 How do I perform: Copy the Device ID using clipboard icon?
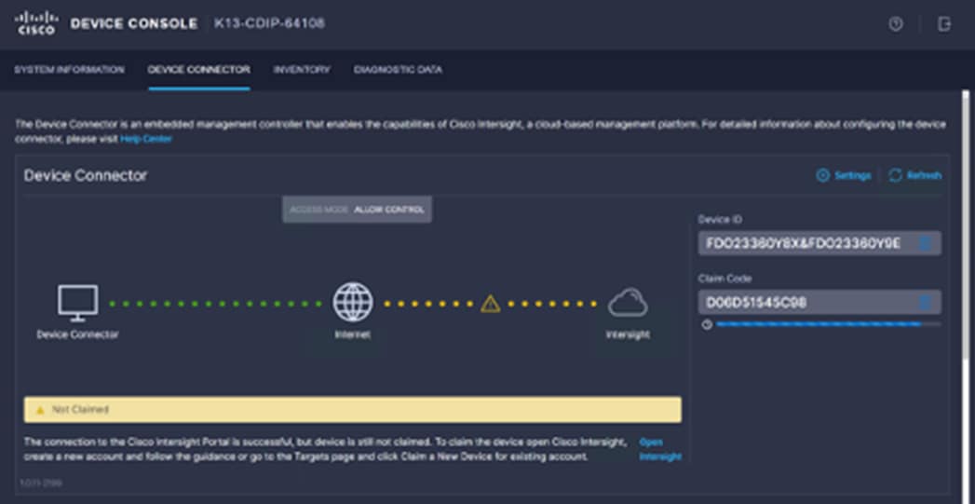pyautogui.click(x=925, y=243)
